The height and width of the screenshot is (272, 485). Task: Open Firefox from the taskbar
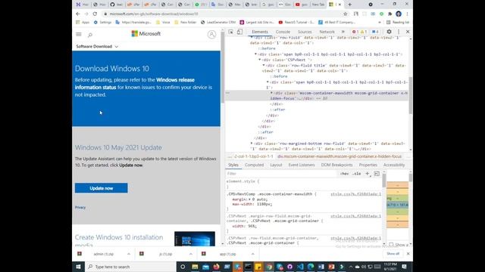[216, 267]
